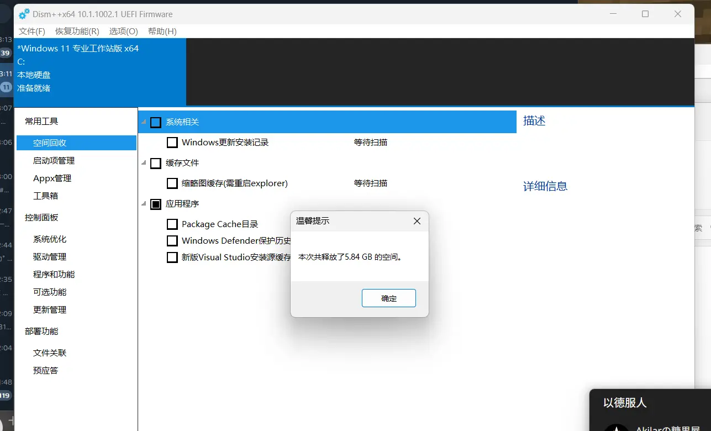Open 工具箱 in the sidebar
This screenshot has height=431, width=711.
(x=45, y=196)
